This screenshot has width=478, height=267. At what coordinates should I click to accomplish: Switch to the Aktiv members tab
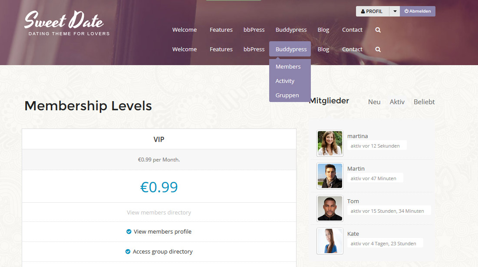pos(397,102)
